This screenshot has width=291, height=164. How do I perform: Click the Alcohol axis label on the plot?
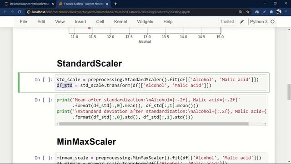145,41
